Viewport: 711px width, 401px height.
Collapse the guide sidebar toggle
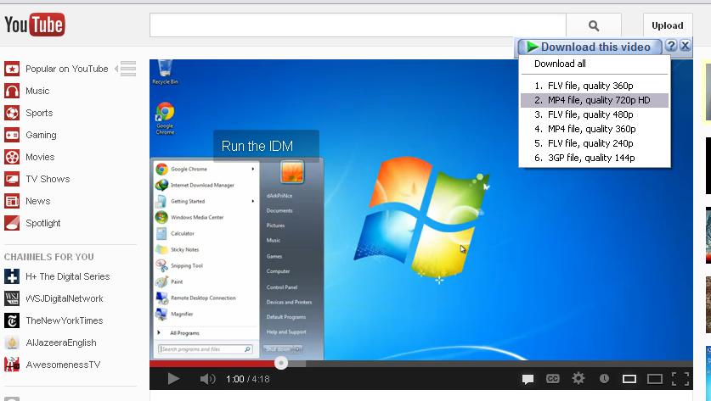click(126, 69)
